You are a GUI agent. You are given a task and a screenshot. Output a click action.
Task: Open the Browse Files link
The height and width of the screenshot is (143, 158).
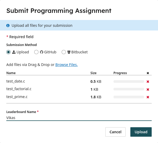(x=67, y=65)
